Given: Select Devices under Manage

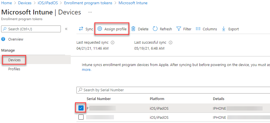Looking at the screenshot, I should pyautogui.click(x=14, y=60).
